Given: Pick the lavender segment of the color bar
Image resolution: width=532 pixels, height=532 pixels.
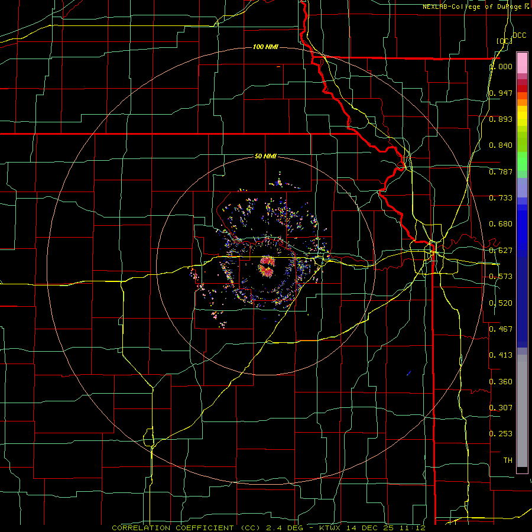Looking at the screenshot, I should [522, 187].
